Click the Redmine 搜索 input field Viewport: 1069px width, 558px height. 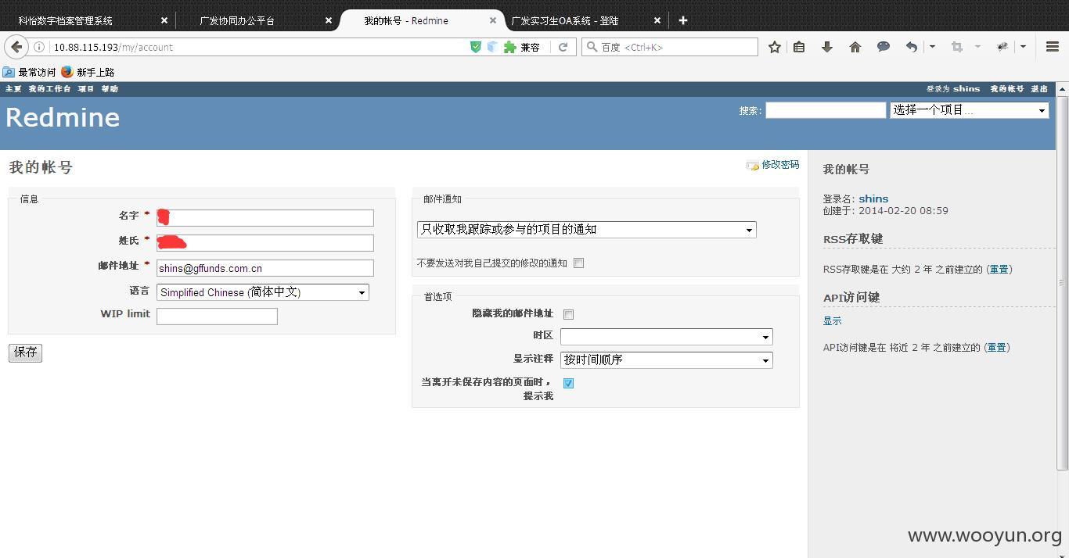click(826, 110)
